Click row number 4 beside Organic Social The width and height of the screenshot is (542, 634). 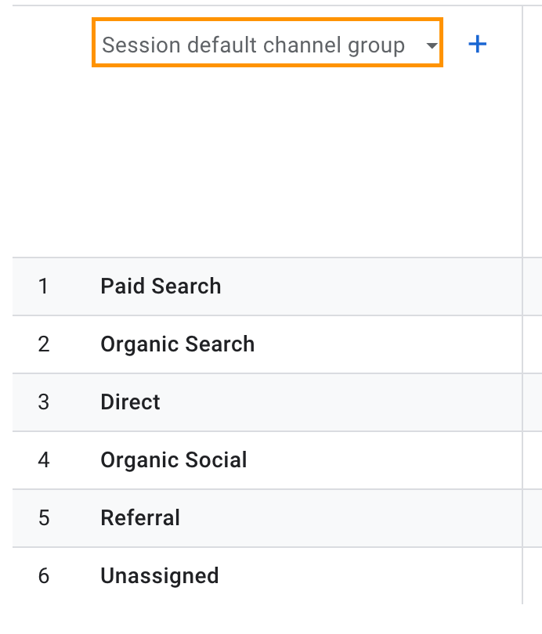pyautogui.click(x=43, y=460)
